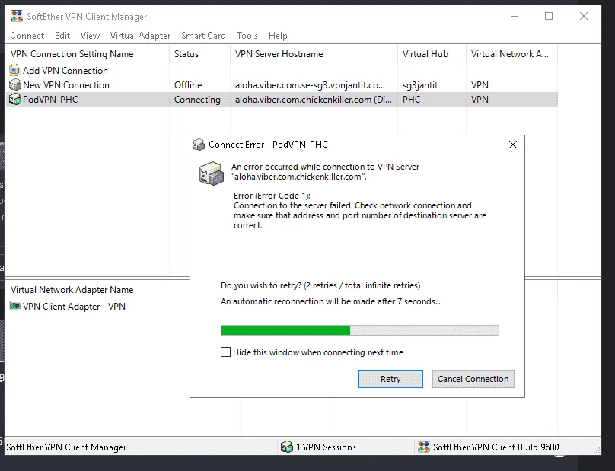Click the automatic reconnection countdown text
The height and width of the screenshot is (471, 615).
330,301
